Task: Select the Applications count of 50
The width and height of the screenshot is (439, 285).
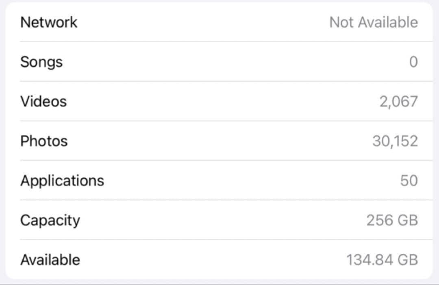Action: [x=409, y=180]
